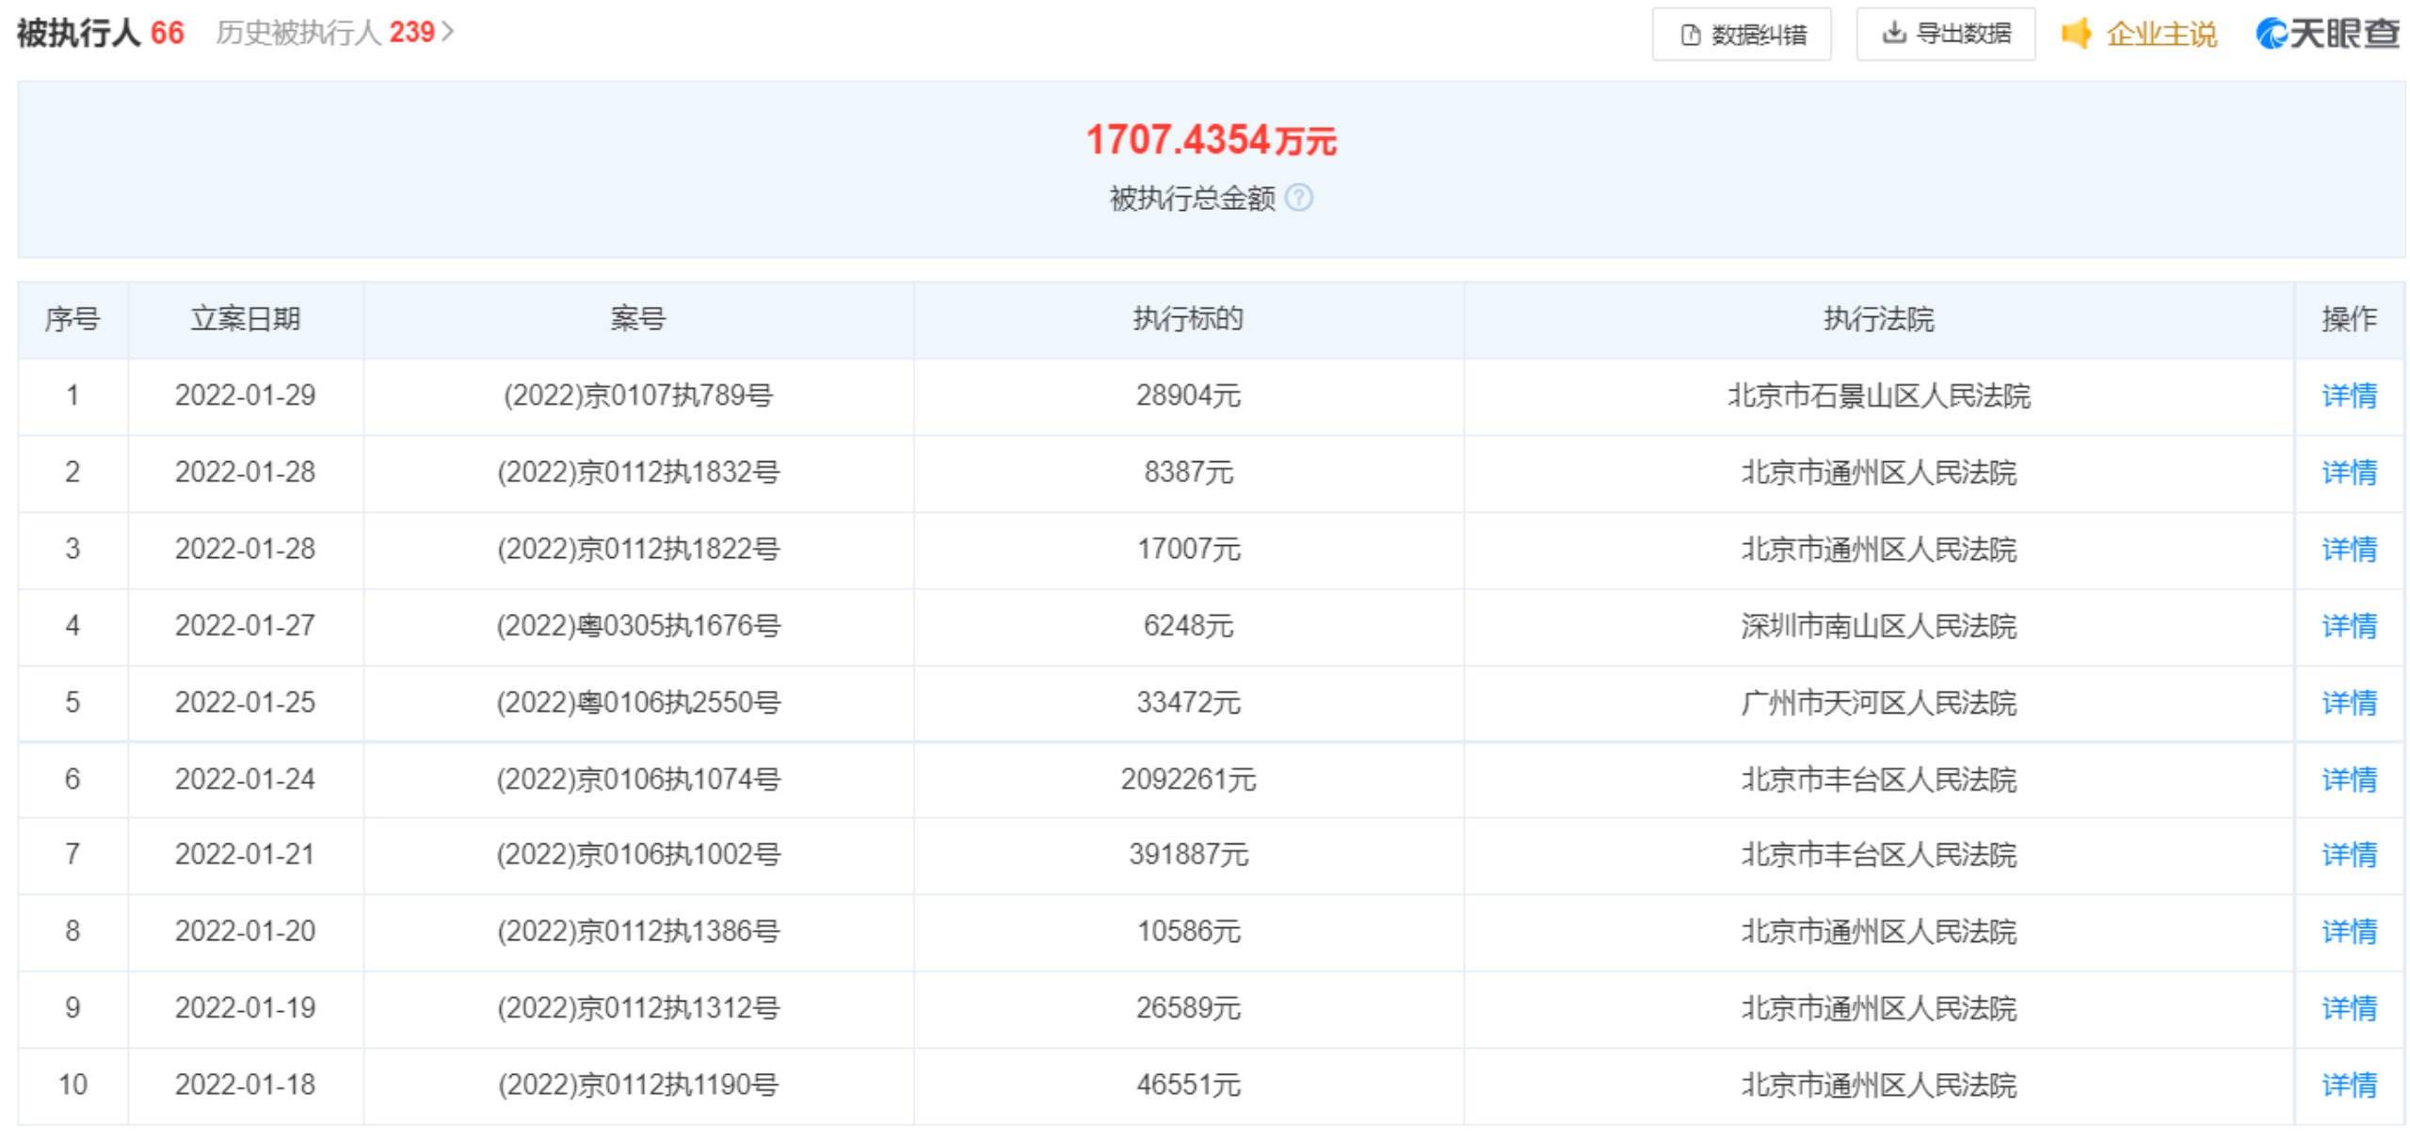Click the 数据纠错 document icon

pyautogui.click(x=1690, y=35)
